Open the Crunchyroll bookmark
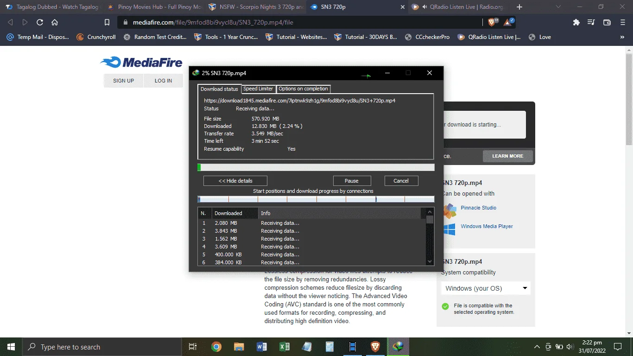633x356 pixels. pyautogui.click(x=96, y=37)
